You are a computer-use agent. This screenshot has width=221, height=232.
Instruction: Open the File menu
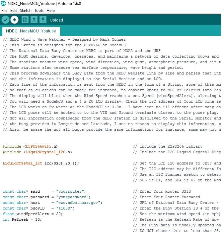click(4, 11)
